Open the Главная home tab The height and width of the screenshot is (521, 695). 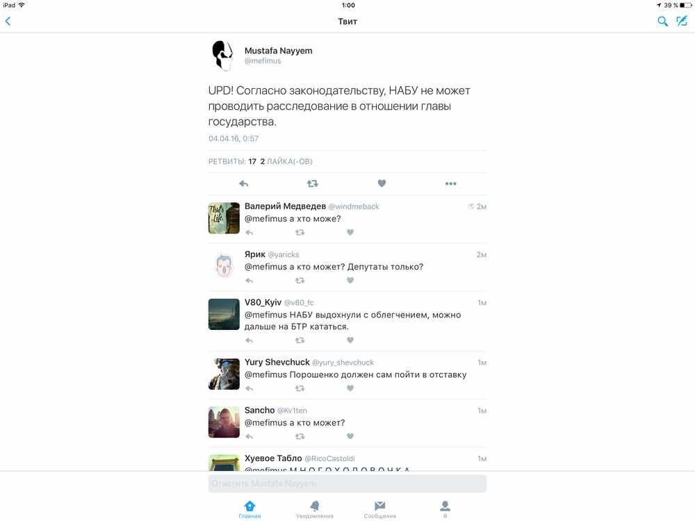tap(250, 509)
